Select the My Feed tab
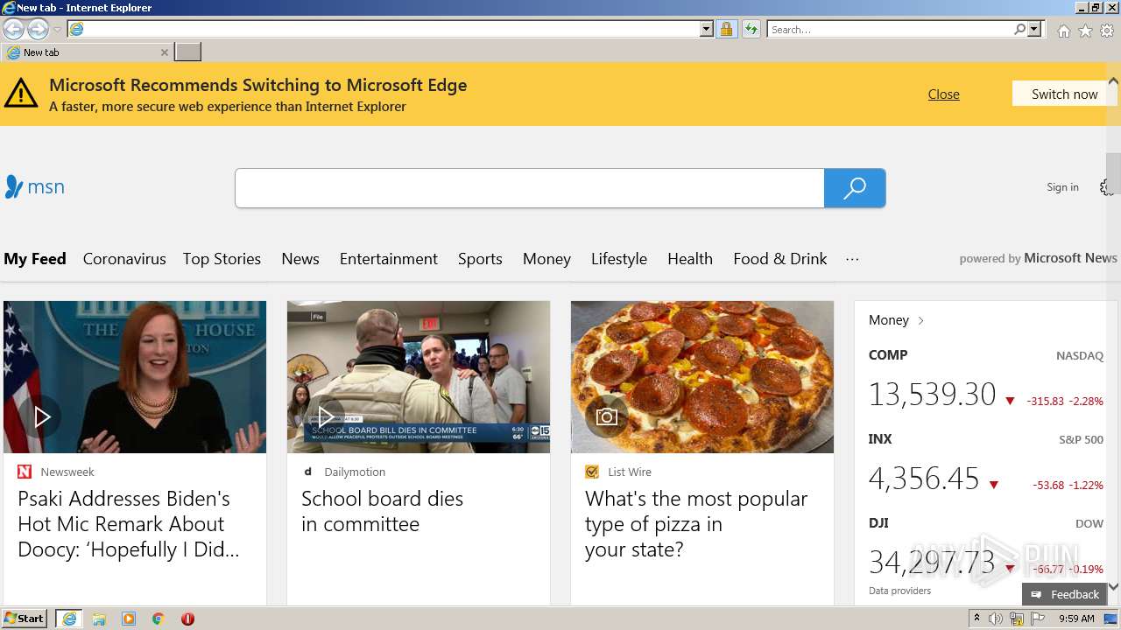The width and height of the screenshot is (1121, 630). pyautogui.click(x=35, y=259)
